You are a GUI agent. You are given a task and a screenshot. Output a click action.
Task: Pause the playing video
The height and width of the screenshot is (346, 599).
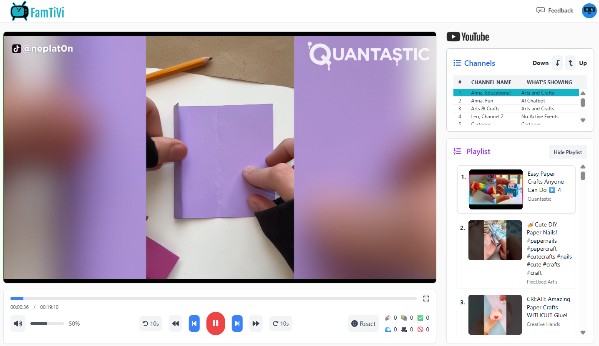tap(216, 324)
